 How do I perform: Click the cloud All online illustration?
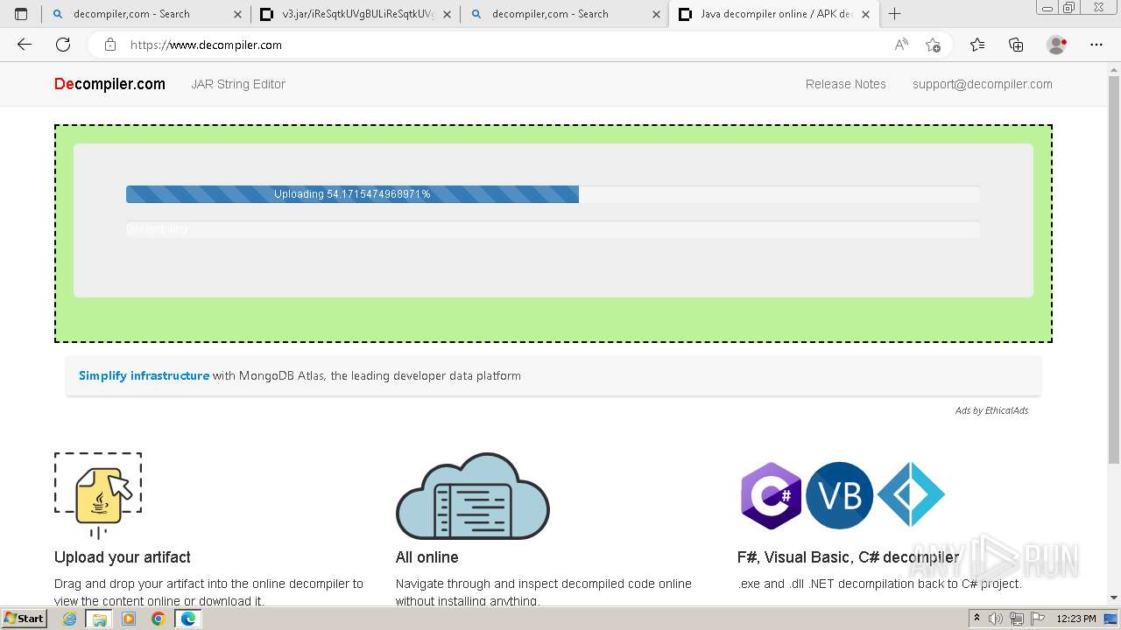473,496
